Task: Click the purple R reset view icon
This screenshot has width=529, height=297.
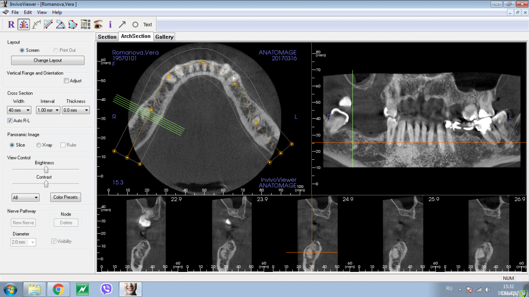Action: (11, 25)
